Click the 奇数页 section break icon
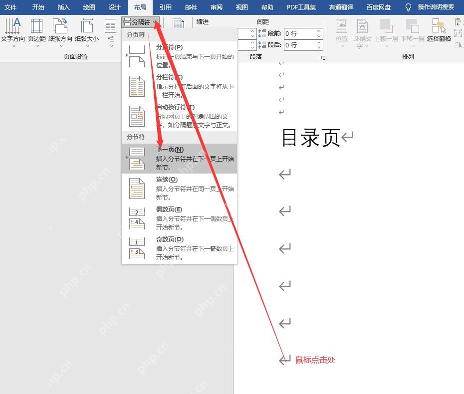The image size is (464, 394). tap(137, 248)
